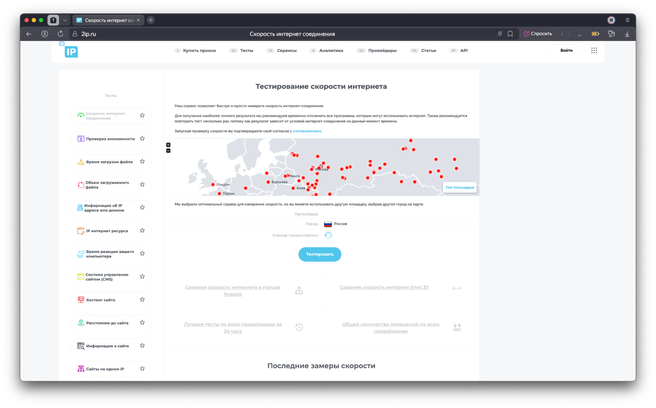Zoom out of the map with minus
Screen dimensions: 656x408
click(168, 151)
